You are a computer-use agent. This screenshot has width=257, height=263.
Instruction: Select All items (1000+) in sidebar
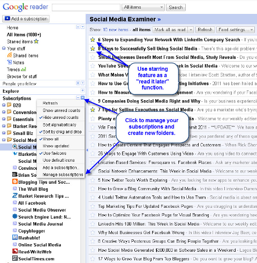click(24, 34)
